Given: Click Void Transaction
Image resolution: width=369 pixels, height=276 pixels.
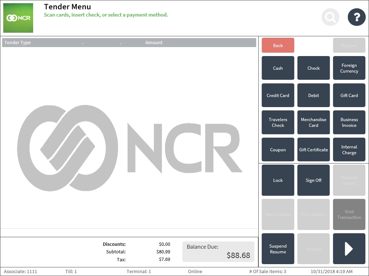Looking at the screenshot, I should [x=349, y=214].
